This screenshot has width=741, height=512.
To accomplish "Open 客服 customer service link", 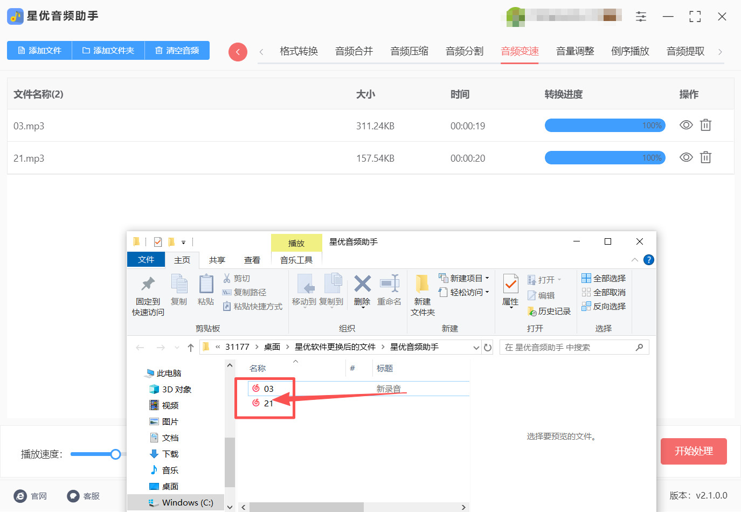I will [84, 496].
